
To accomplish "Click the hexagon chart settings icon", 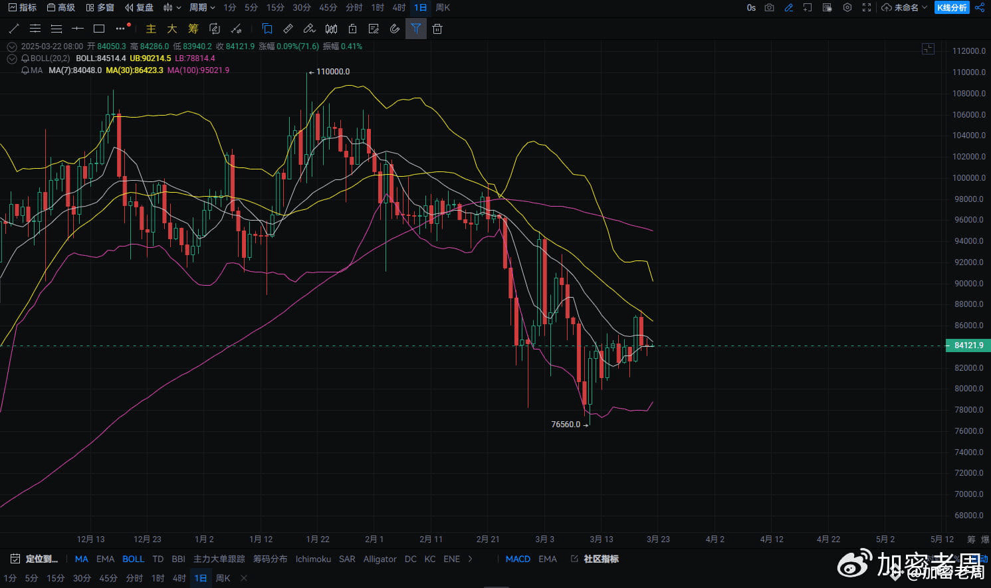I will [x=847, y=7].
